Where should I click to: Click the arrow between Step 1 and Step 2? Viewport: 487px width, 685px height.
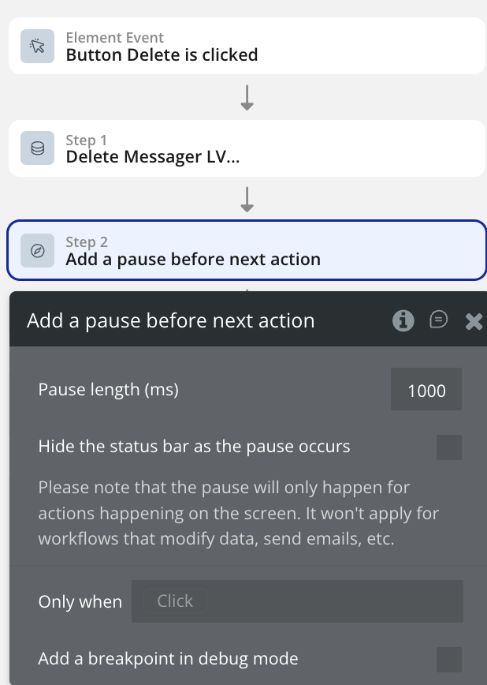pyautogui.click(x=247, y=199)
